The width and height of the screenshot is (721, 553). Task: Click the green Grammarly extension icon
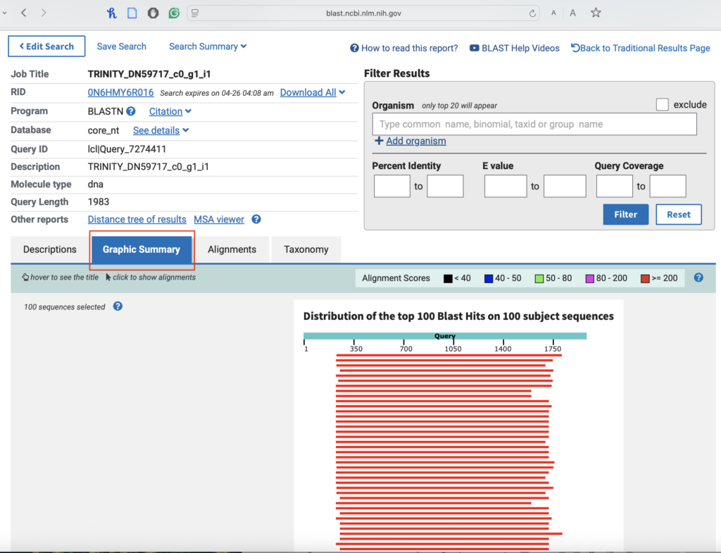coord(174,13)
